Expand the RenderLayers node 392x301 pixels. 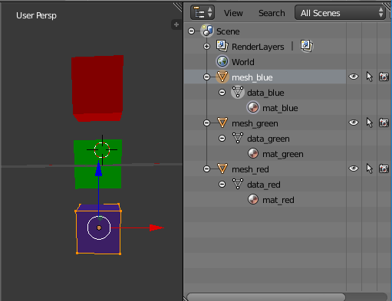206,46
